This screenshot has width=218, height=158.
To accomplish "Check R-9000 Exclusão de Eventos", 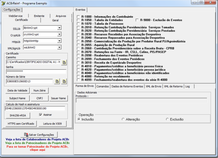I will (137, 20).
